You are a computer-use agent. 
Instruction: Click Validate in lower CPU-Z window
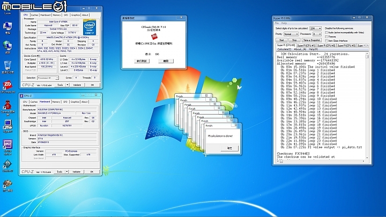point(76,172)
